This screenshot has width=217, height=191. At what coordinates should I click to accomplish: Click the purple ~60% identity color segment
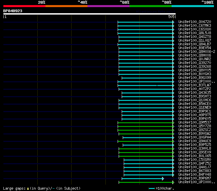point(108,6)
